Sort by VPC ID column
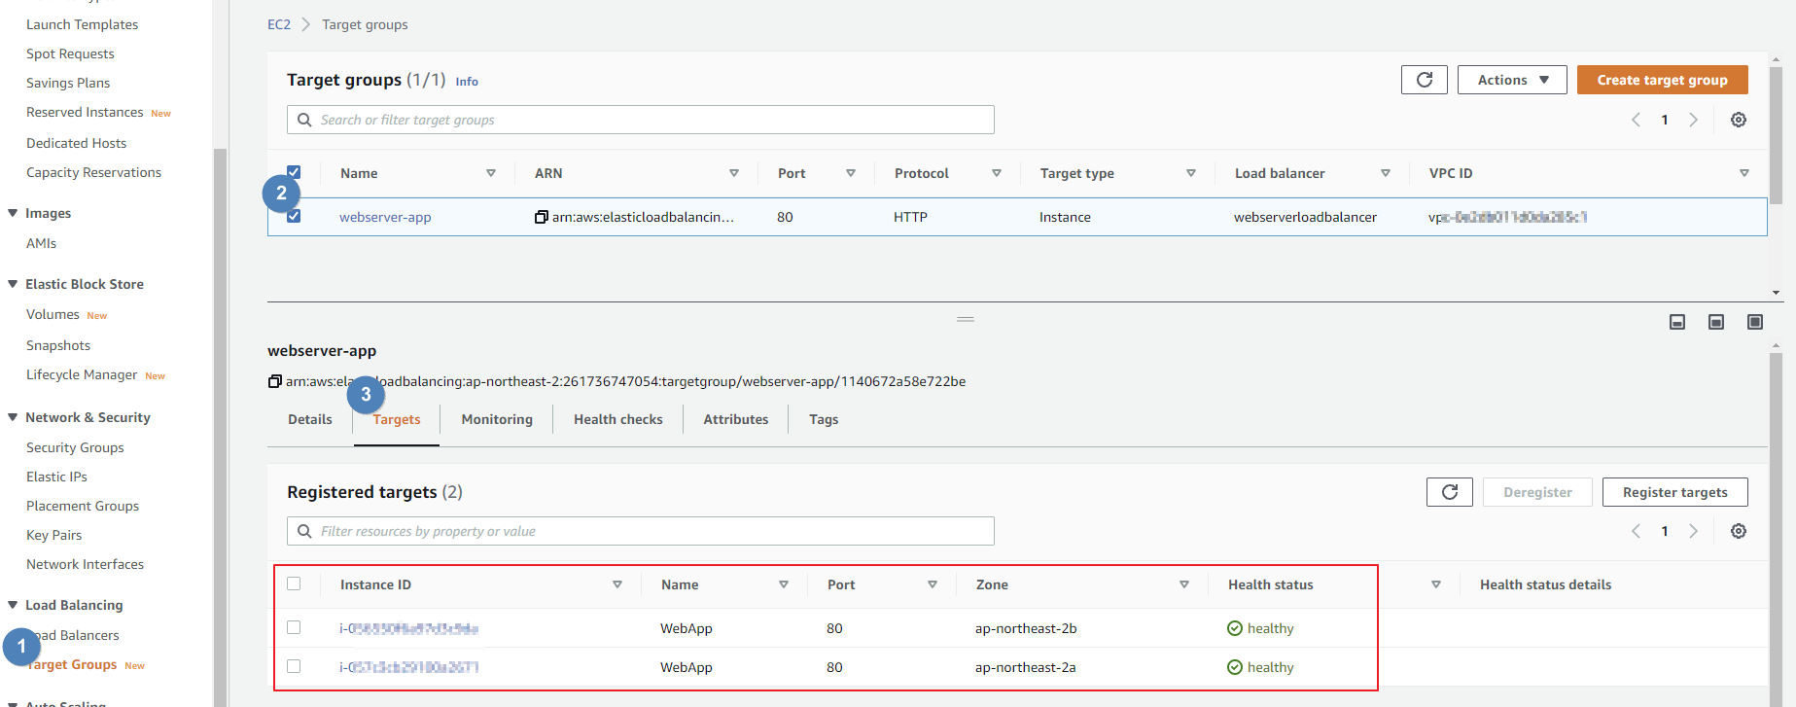The height and width of the screenshot is (707, 1796). coord(1744,173)
